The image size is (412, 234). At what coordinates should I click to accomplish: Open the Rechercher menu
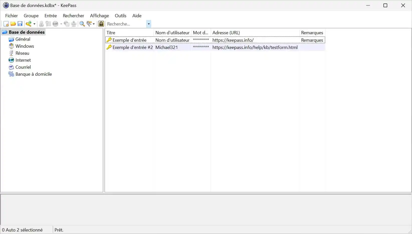click(x=73, y=15)
